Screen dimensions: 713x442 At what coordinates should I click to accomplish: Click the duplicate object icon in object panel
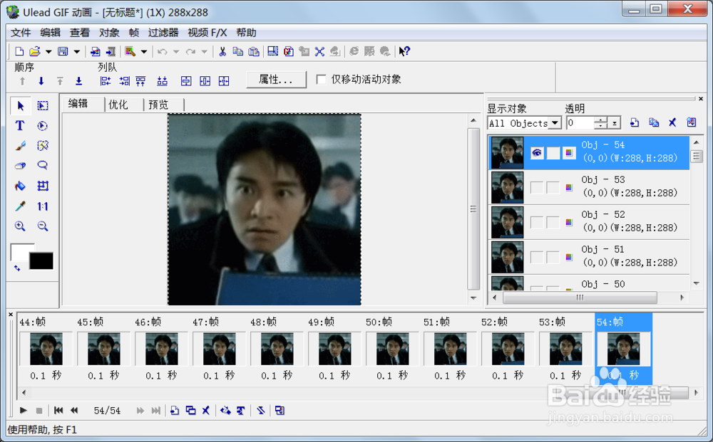(653, 122)
